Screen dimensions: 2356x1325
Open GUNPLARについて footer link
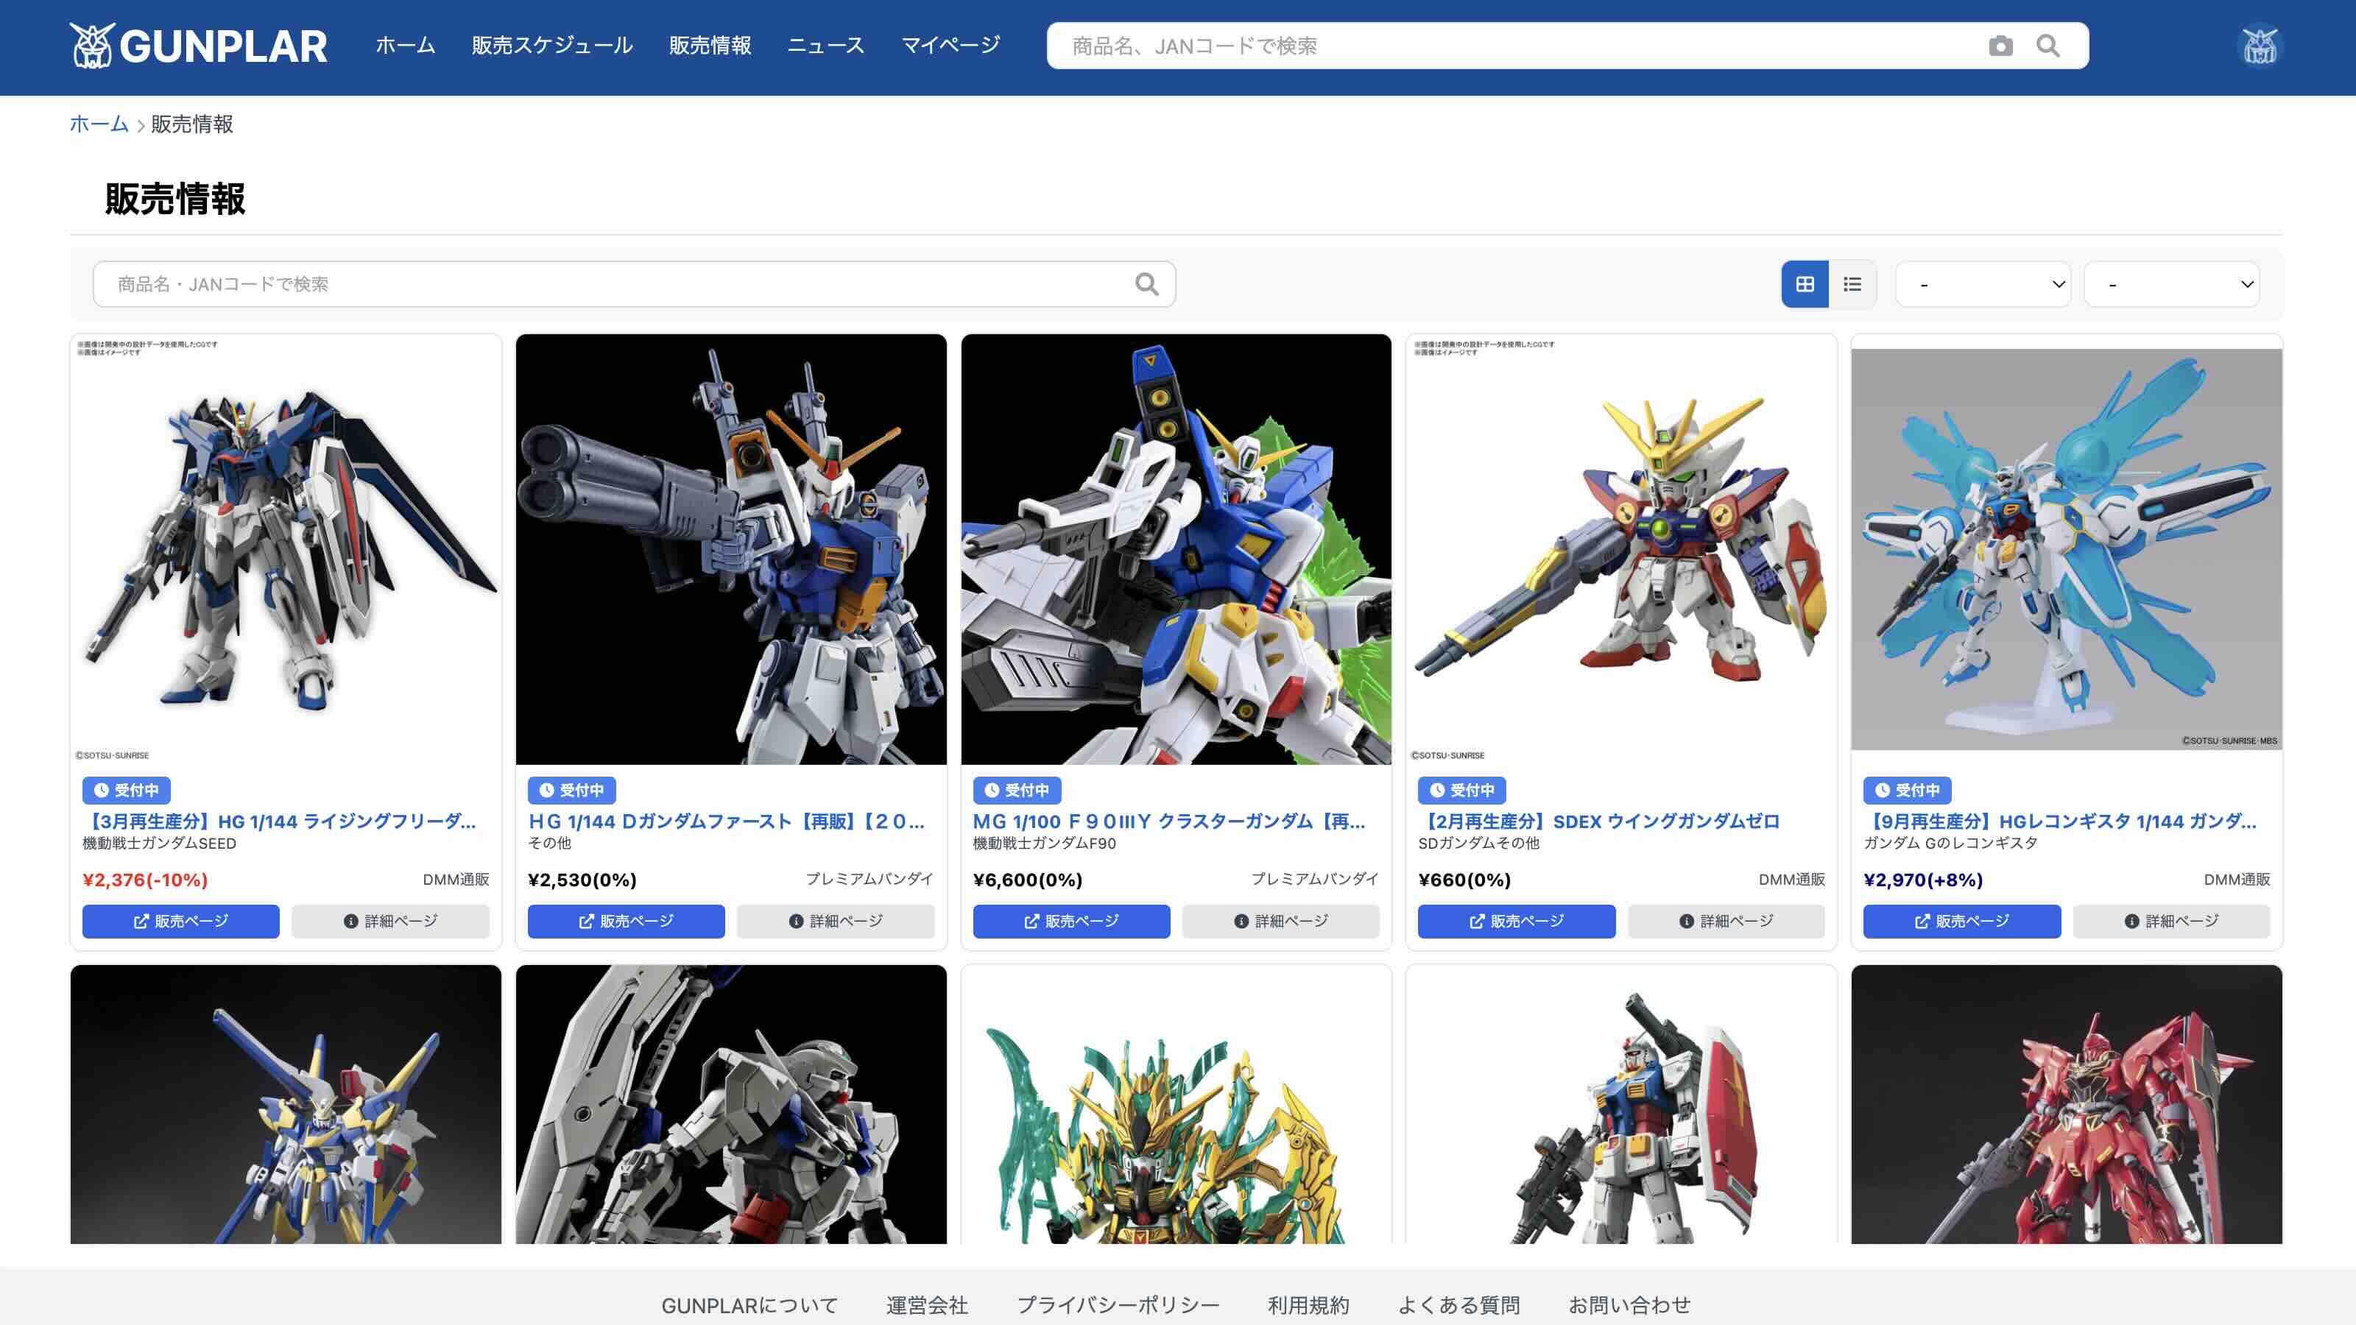749,1305
